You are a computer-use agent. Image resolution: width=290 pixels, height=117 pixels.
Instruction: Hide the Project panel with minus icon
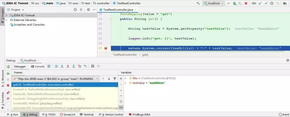click(94, 10)
